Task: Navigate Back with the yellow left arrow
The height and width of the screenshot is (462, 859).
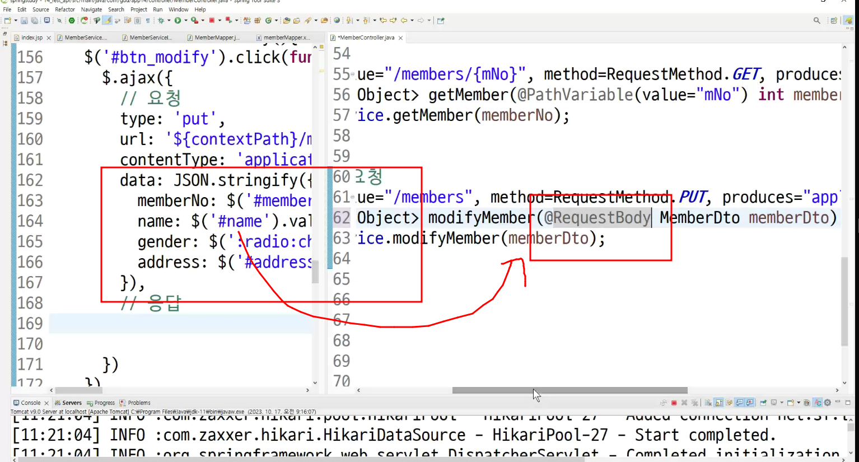Action: click(x=404, y=21)
